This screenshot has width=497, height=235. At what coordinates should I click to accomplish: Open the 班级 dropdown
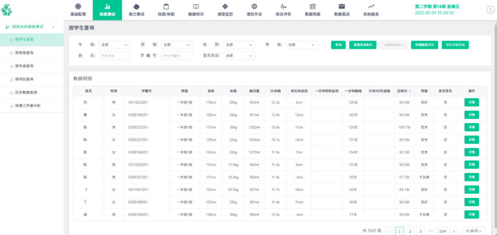(177, 45)
